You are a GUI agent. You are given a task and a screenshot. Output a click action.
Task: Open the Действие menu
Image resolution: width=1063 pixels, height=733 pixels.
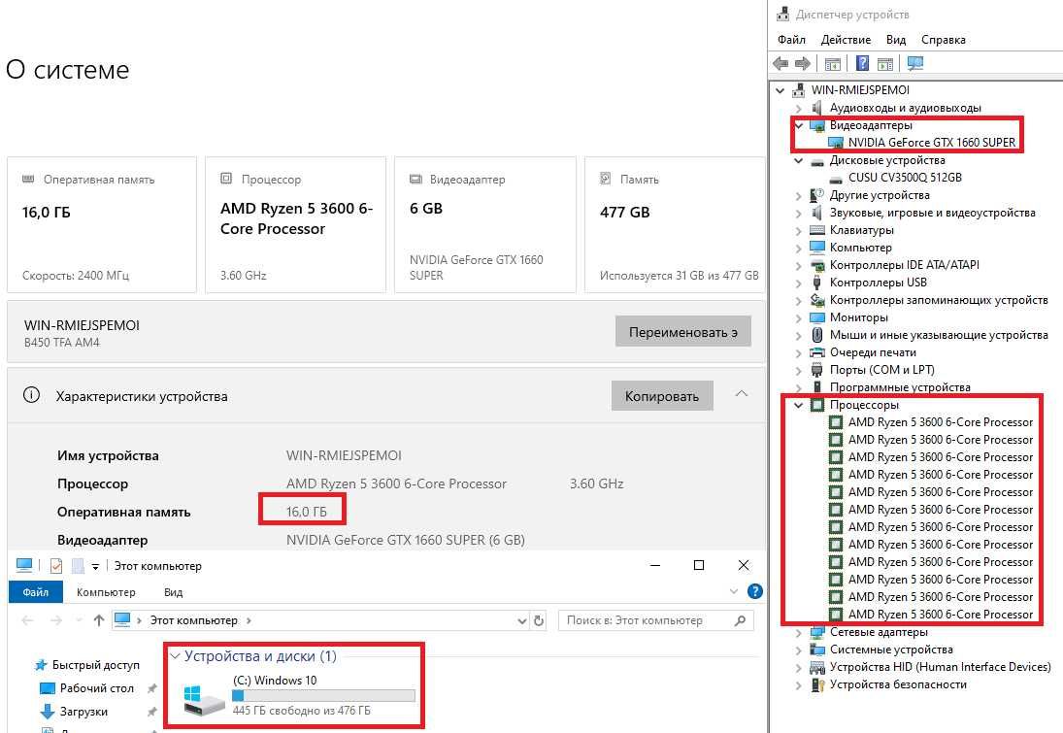(846, 40)
